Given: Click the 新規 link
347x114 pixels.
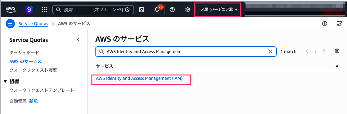Looking at the screenshot, I should click(34, 101).
